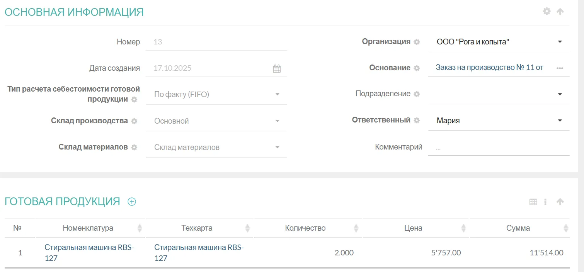Expand the Ответственный dropdown showing Мария
The height and width of the screenshot is (272, 584).
tap(560, 121)
